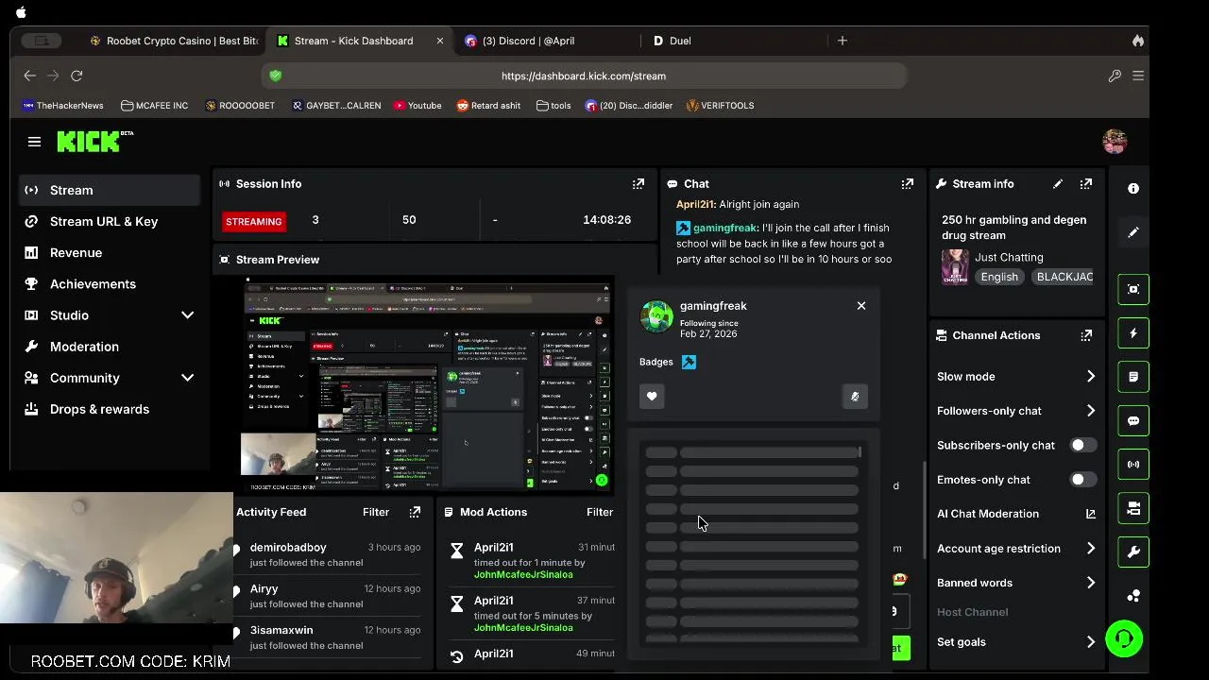Open TheHackerNews bookmark
The width and height of the screenshot is (1209, 680).
point(62,106)
